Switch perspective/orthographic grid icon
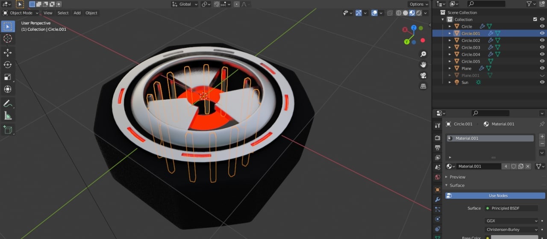Viewport: 547px width, 239px height. 423,86
